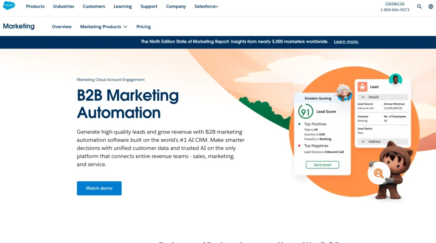
Task: Click the 'Title is VP' line
Action: [x=311, y=130]
